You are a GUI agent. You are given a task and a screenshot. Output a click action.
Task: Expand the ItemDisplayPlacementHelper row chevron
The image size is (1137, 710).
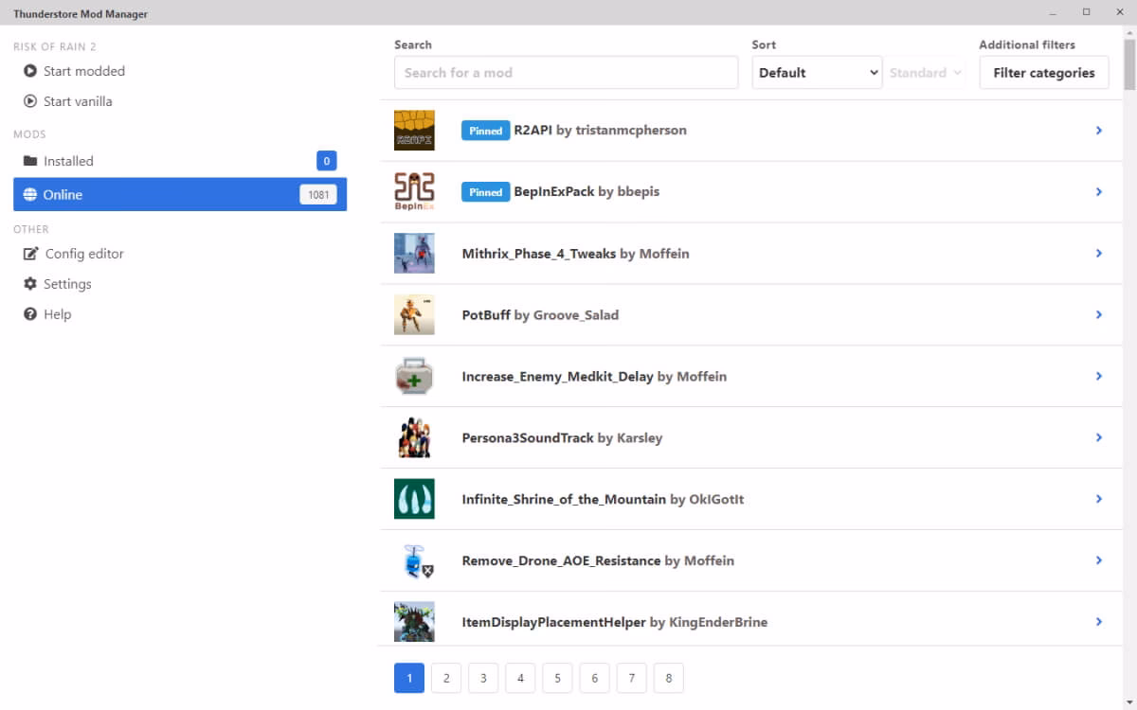[1099, 622]
